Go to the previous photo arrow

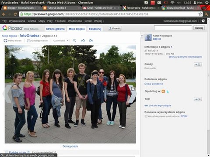[7, 94]
